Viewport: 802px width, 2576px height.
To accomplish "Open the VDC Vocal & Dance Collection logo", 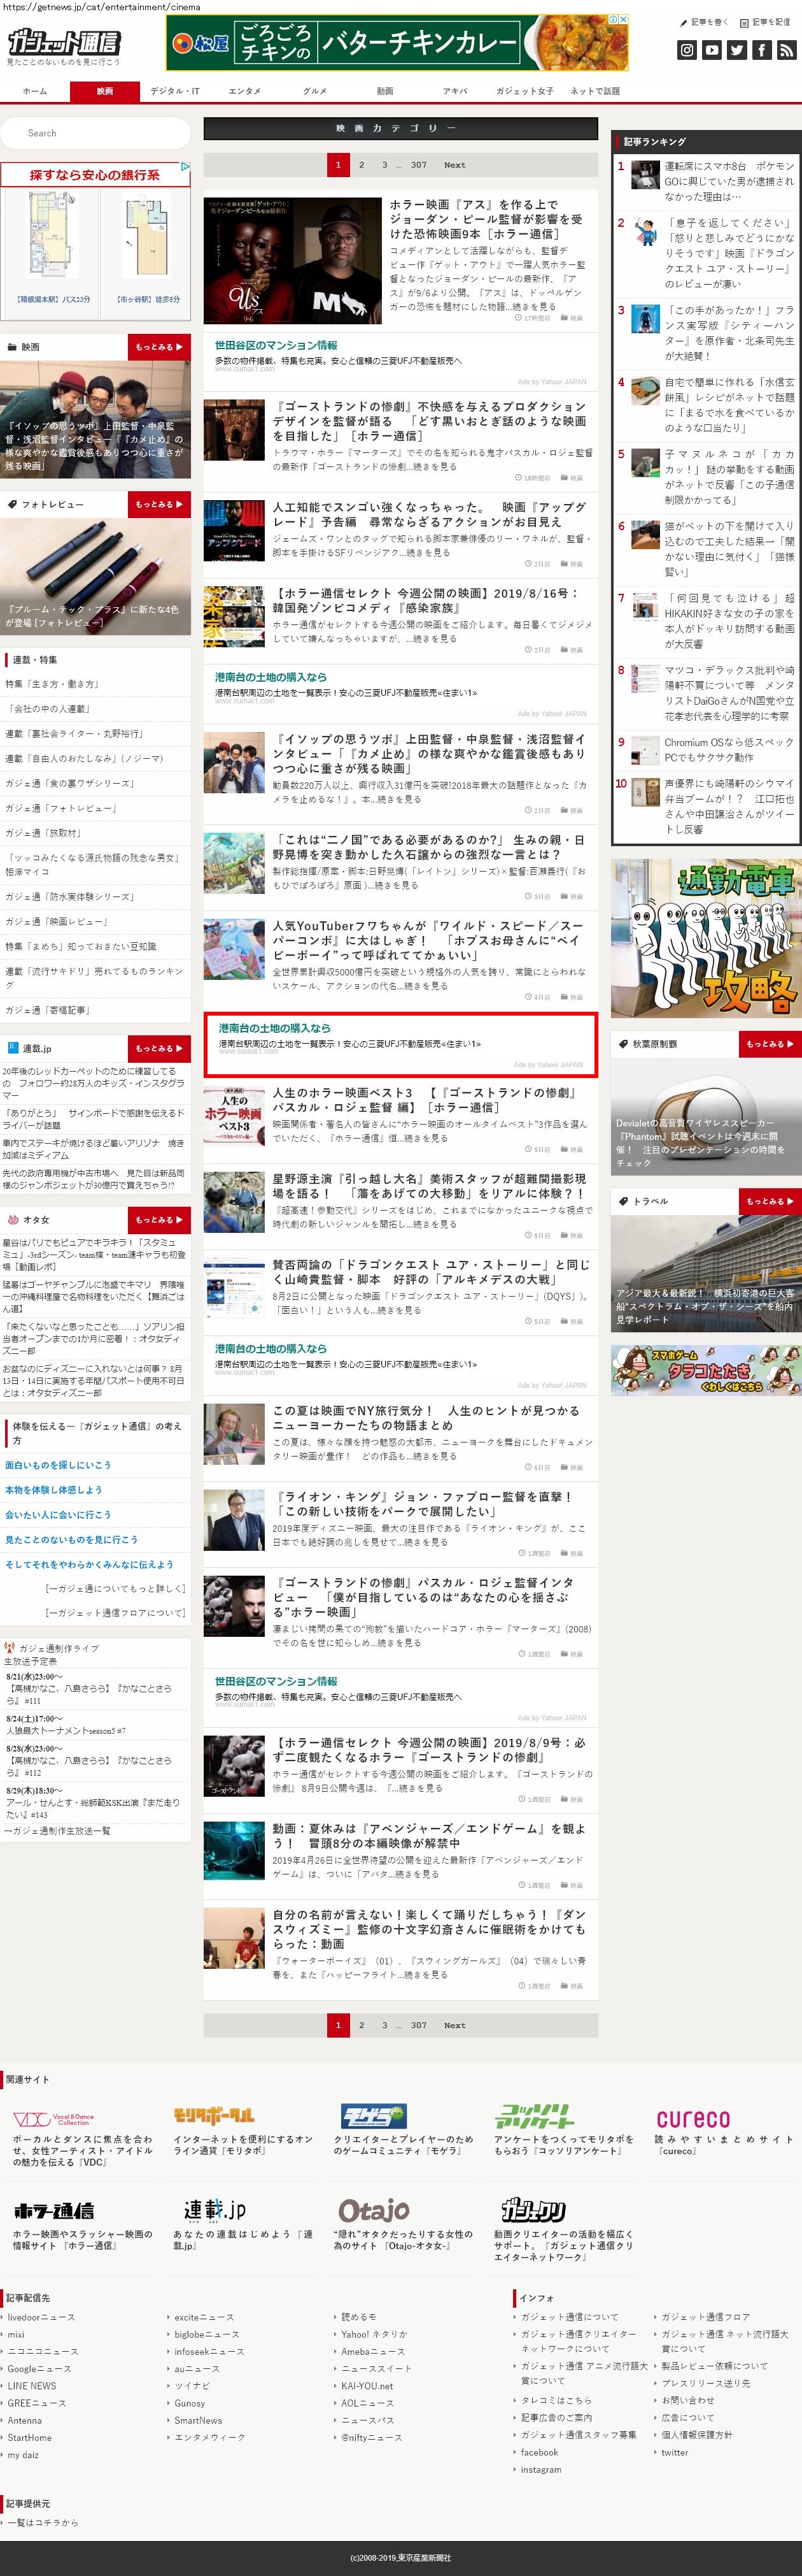I will 53,2118.
